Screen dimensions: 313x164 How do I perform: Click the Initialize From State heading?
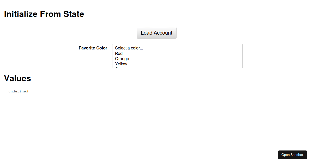[x=44, y=14]
